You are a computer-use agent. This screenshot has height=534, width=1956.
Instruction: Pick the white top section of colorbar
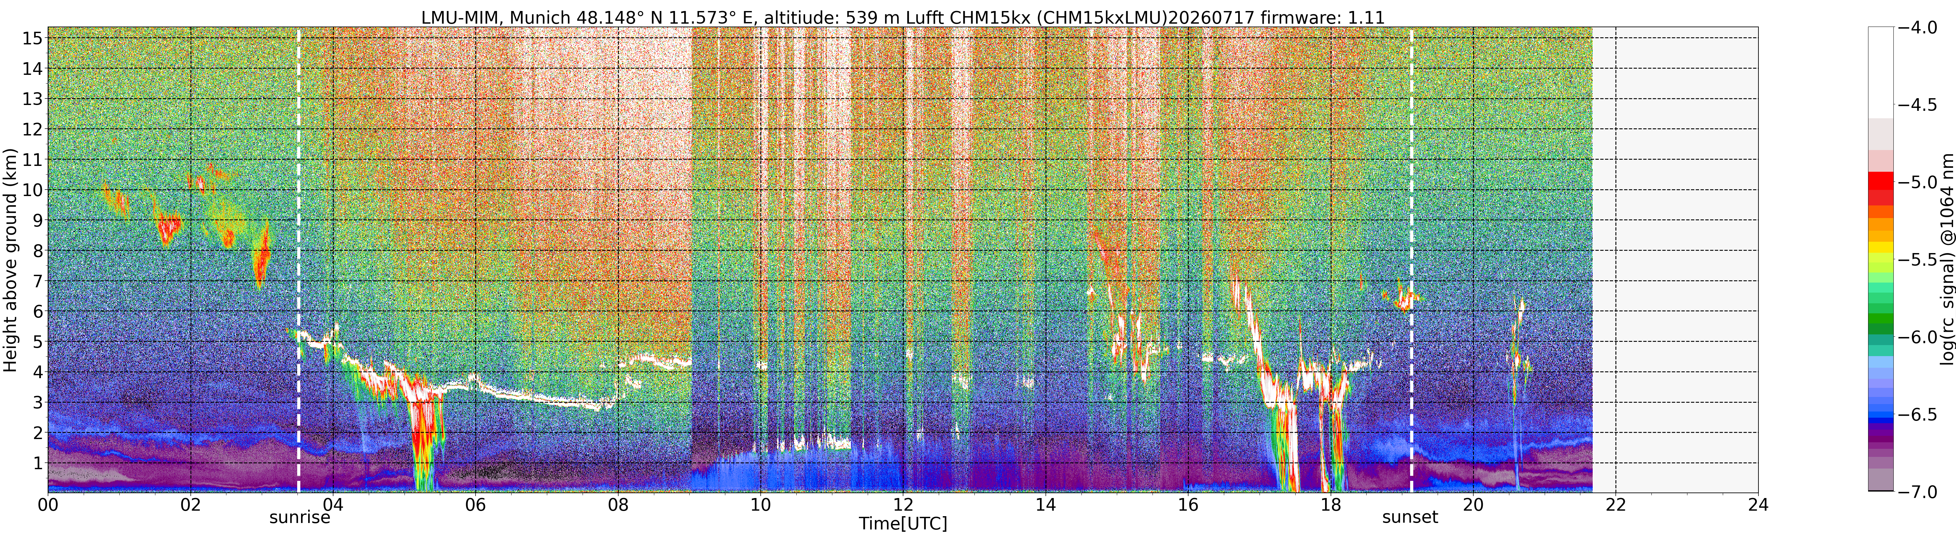coord(1881,73)
